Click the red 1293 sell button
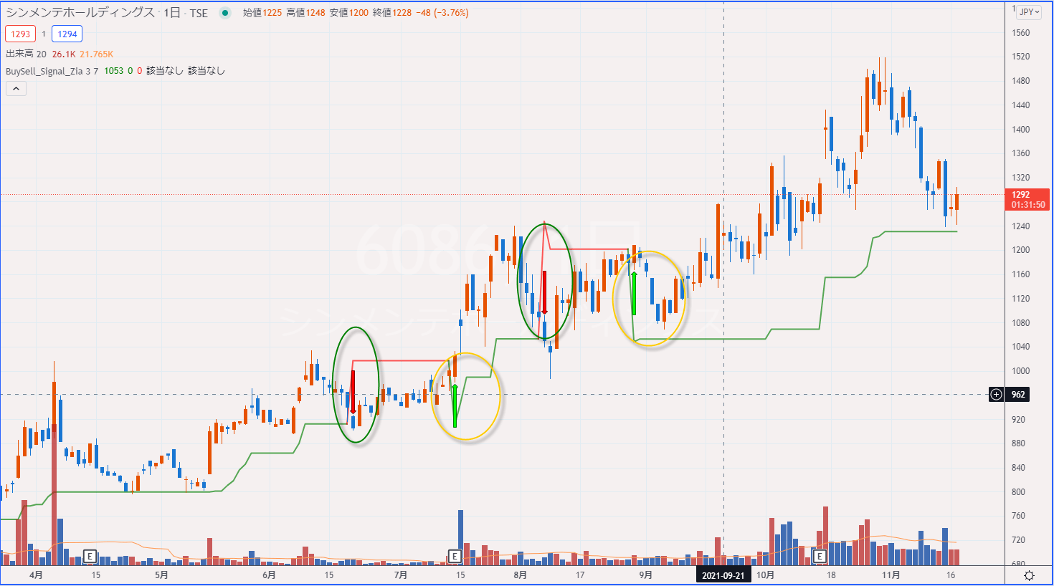This screenshot has width=1054, height=586. tap(20, 34)
